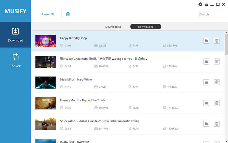The width and height of the screenshot is (228, 143).
Task: Click the trash icon beside Paste URL
Action: coord(68,14)
